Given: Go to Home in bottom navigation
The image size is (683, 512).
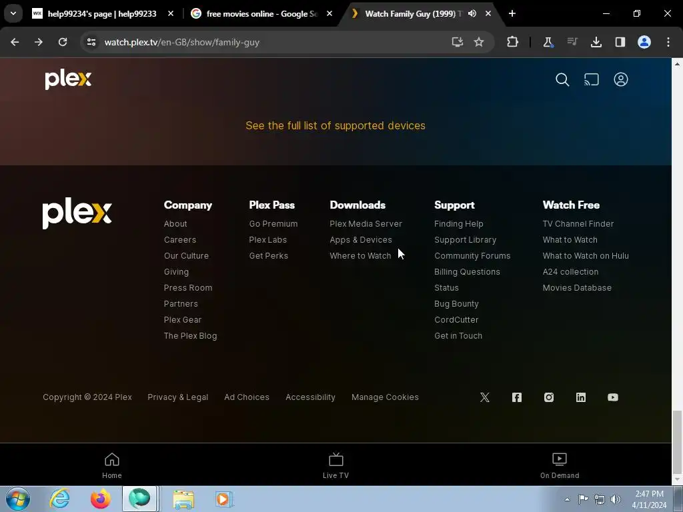Looking at the screenshot, I should [x=112, y=465].
